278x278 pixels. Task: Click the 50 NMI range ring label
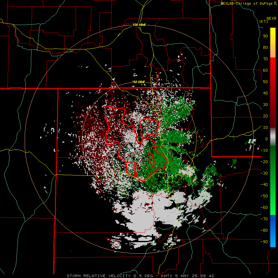point(139,82)
